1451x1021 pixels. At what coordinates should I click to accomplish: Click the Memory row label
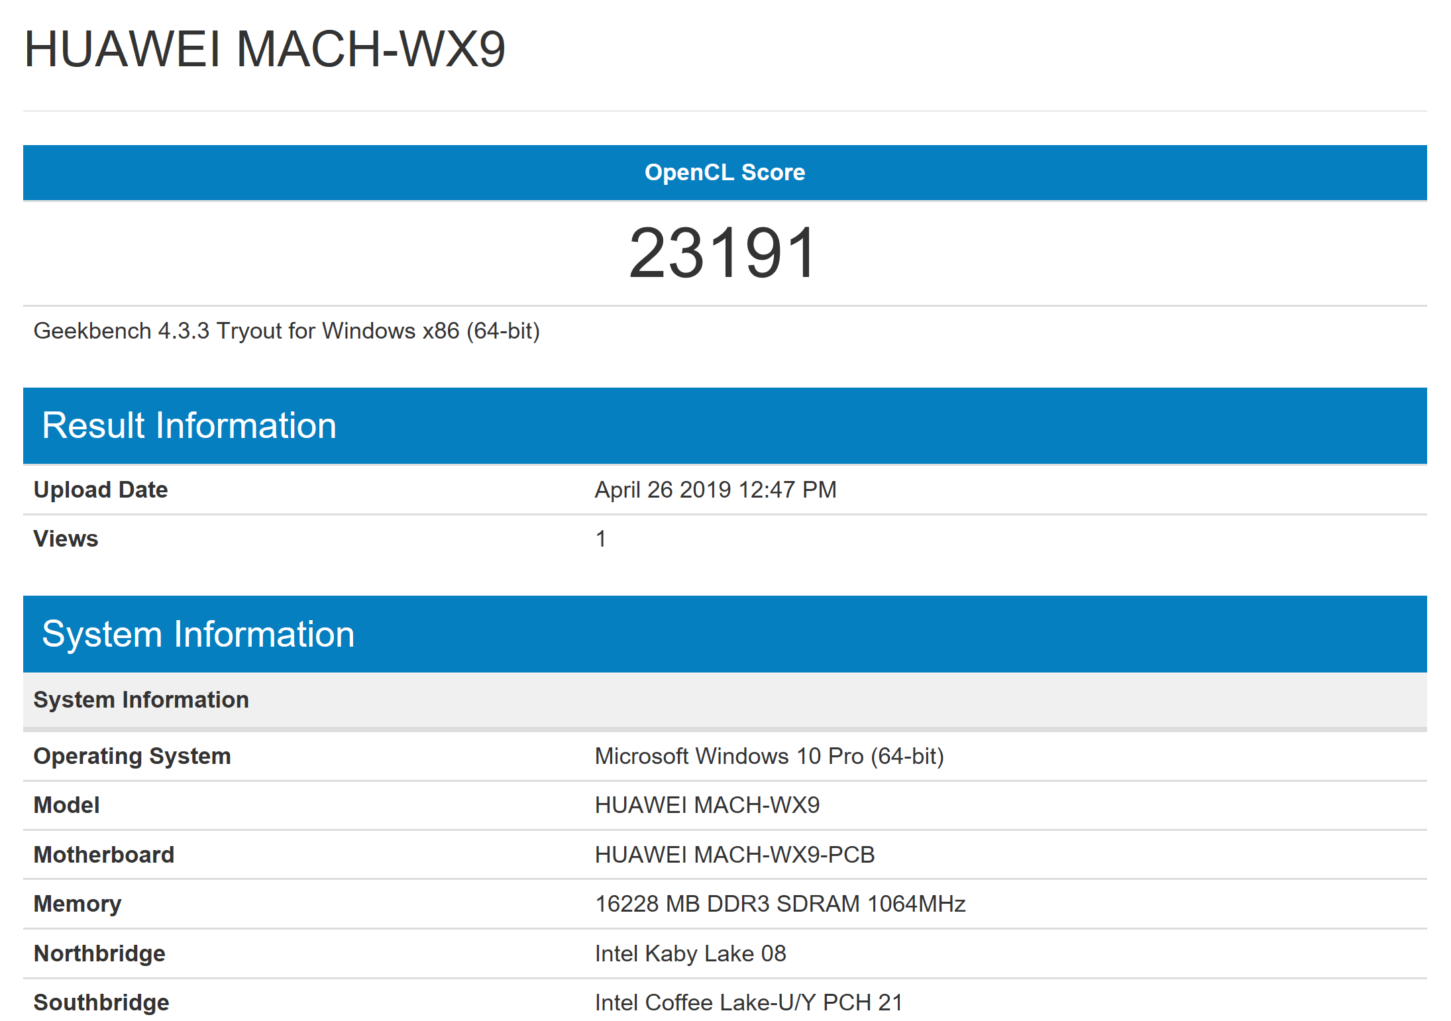[78, 904]
